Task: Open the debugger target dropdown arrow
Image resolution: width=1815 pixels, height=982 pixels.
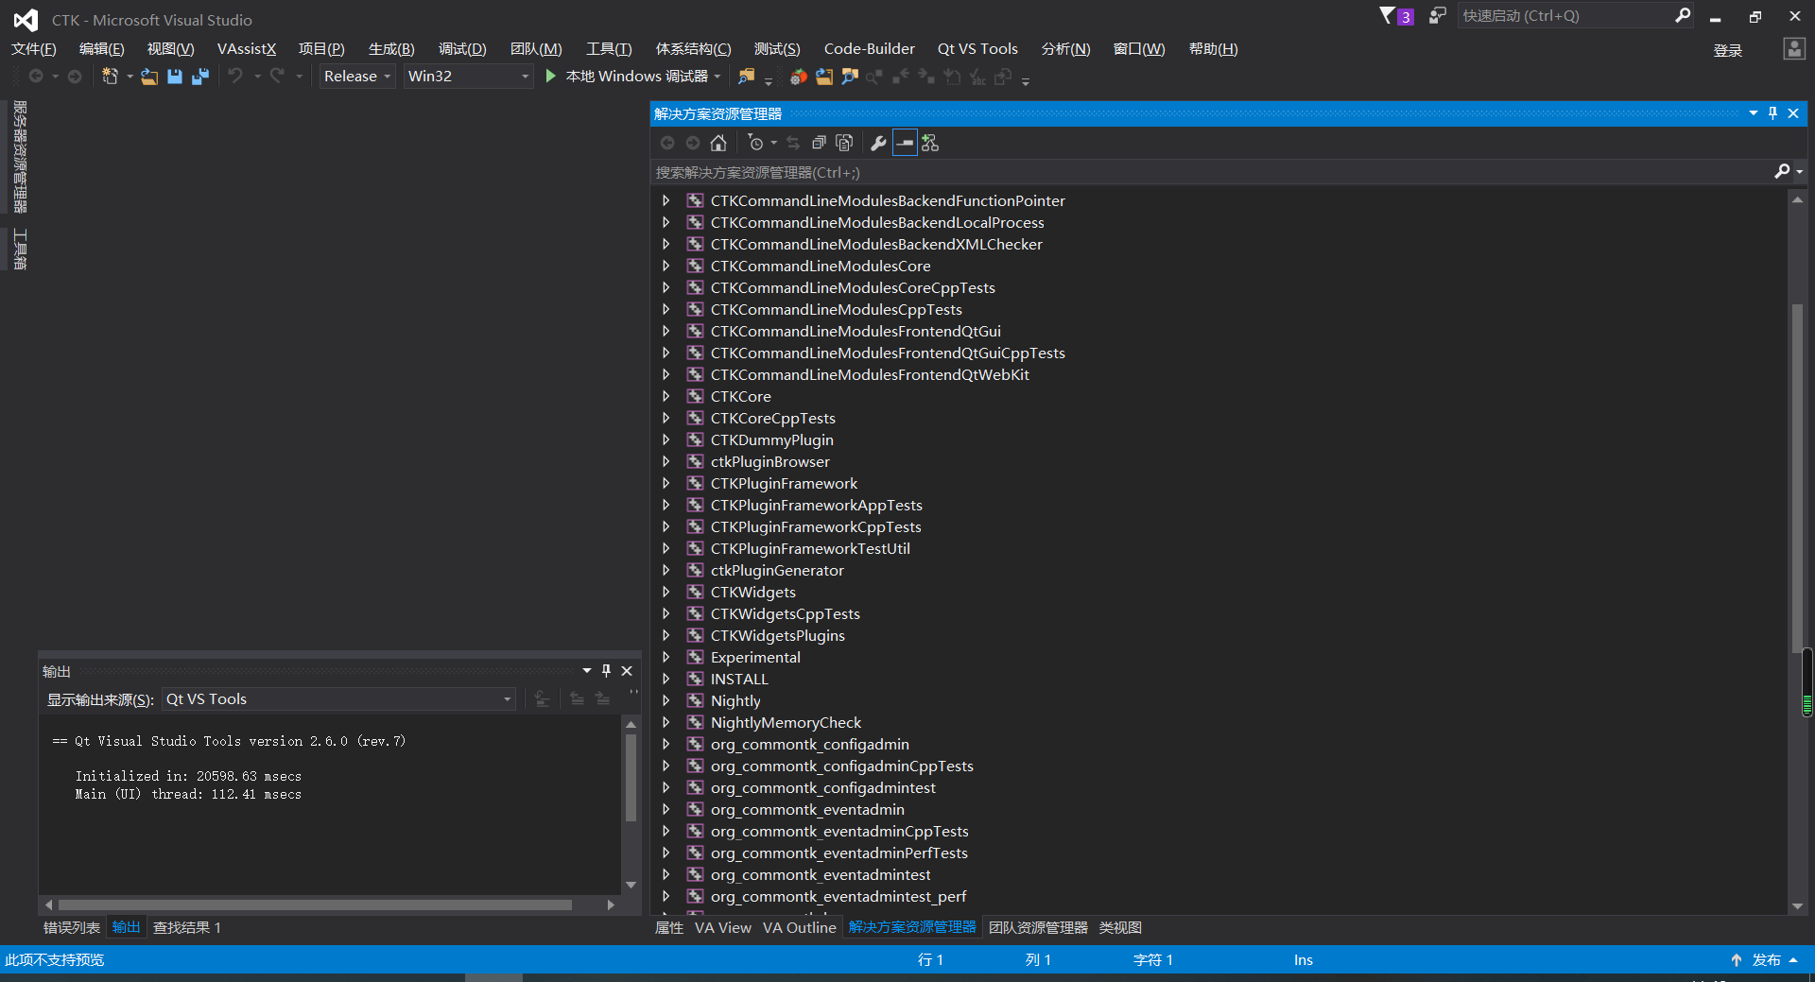Action: 717,77
